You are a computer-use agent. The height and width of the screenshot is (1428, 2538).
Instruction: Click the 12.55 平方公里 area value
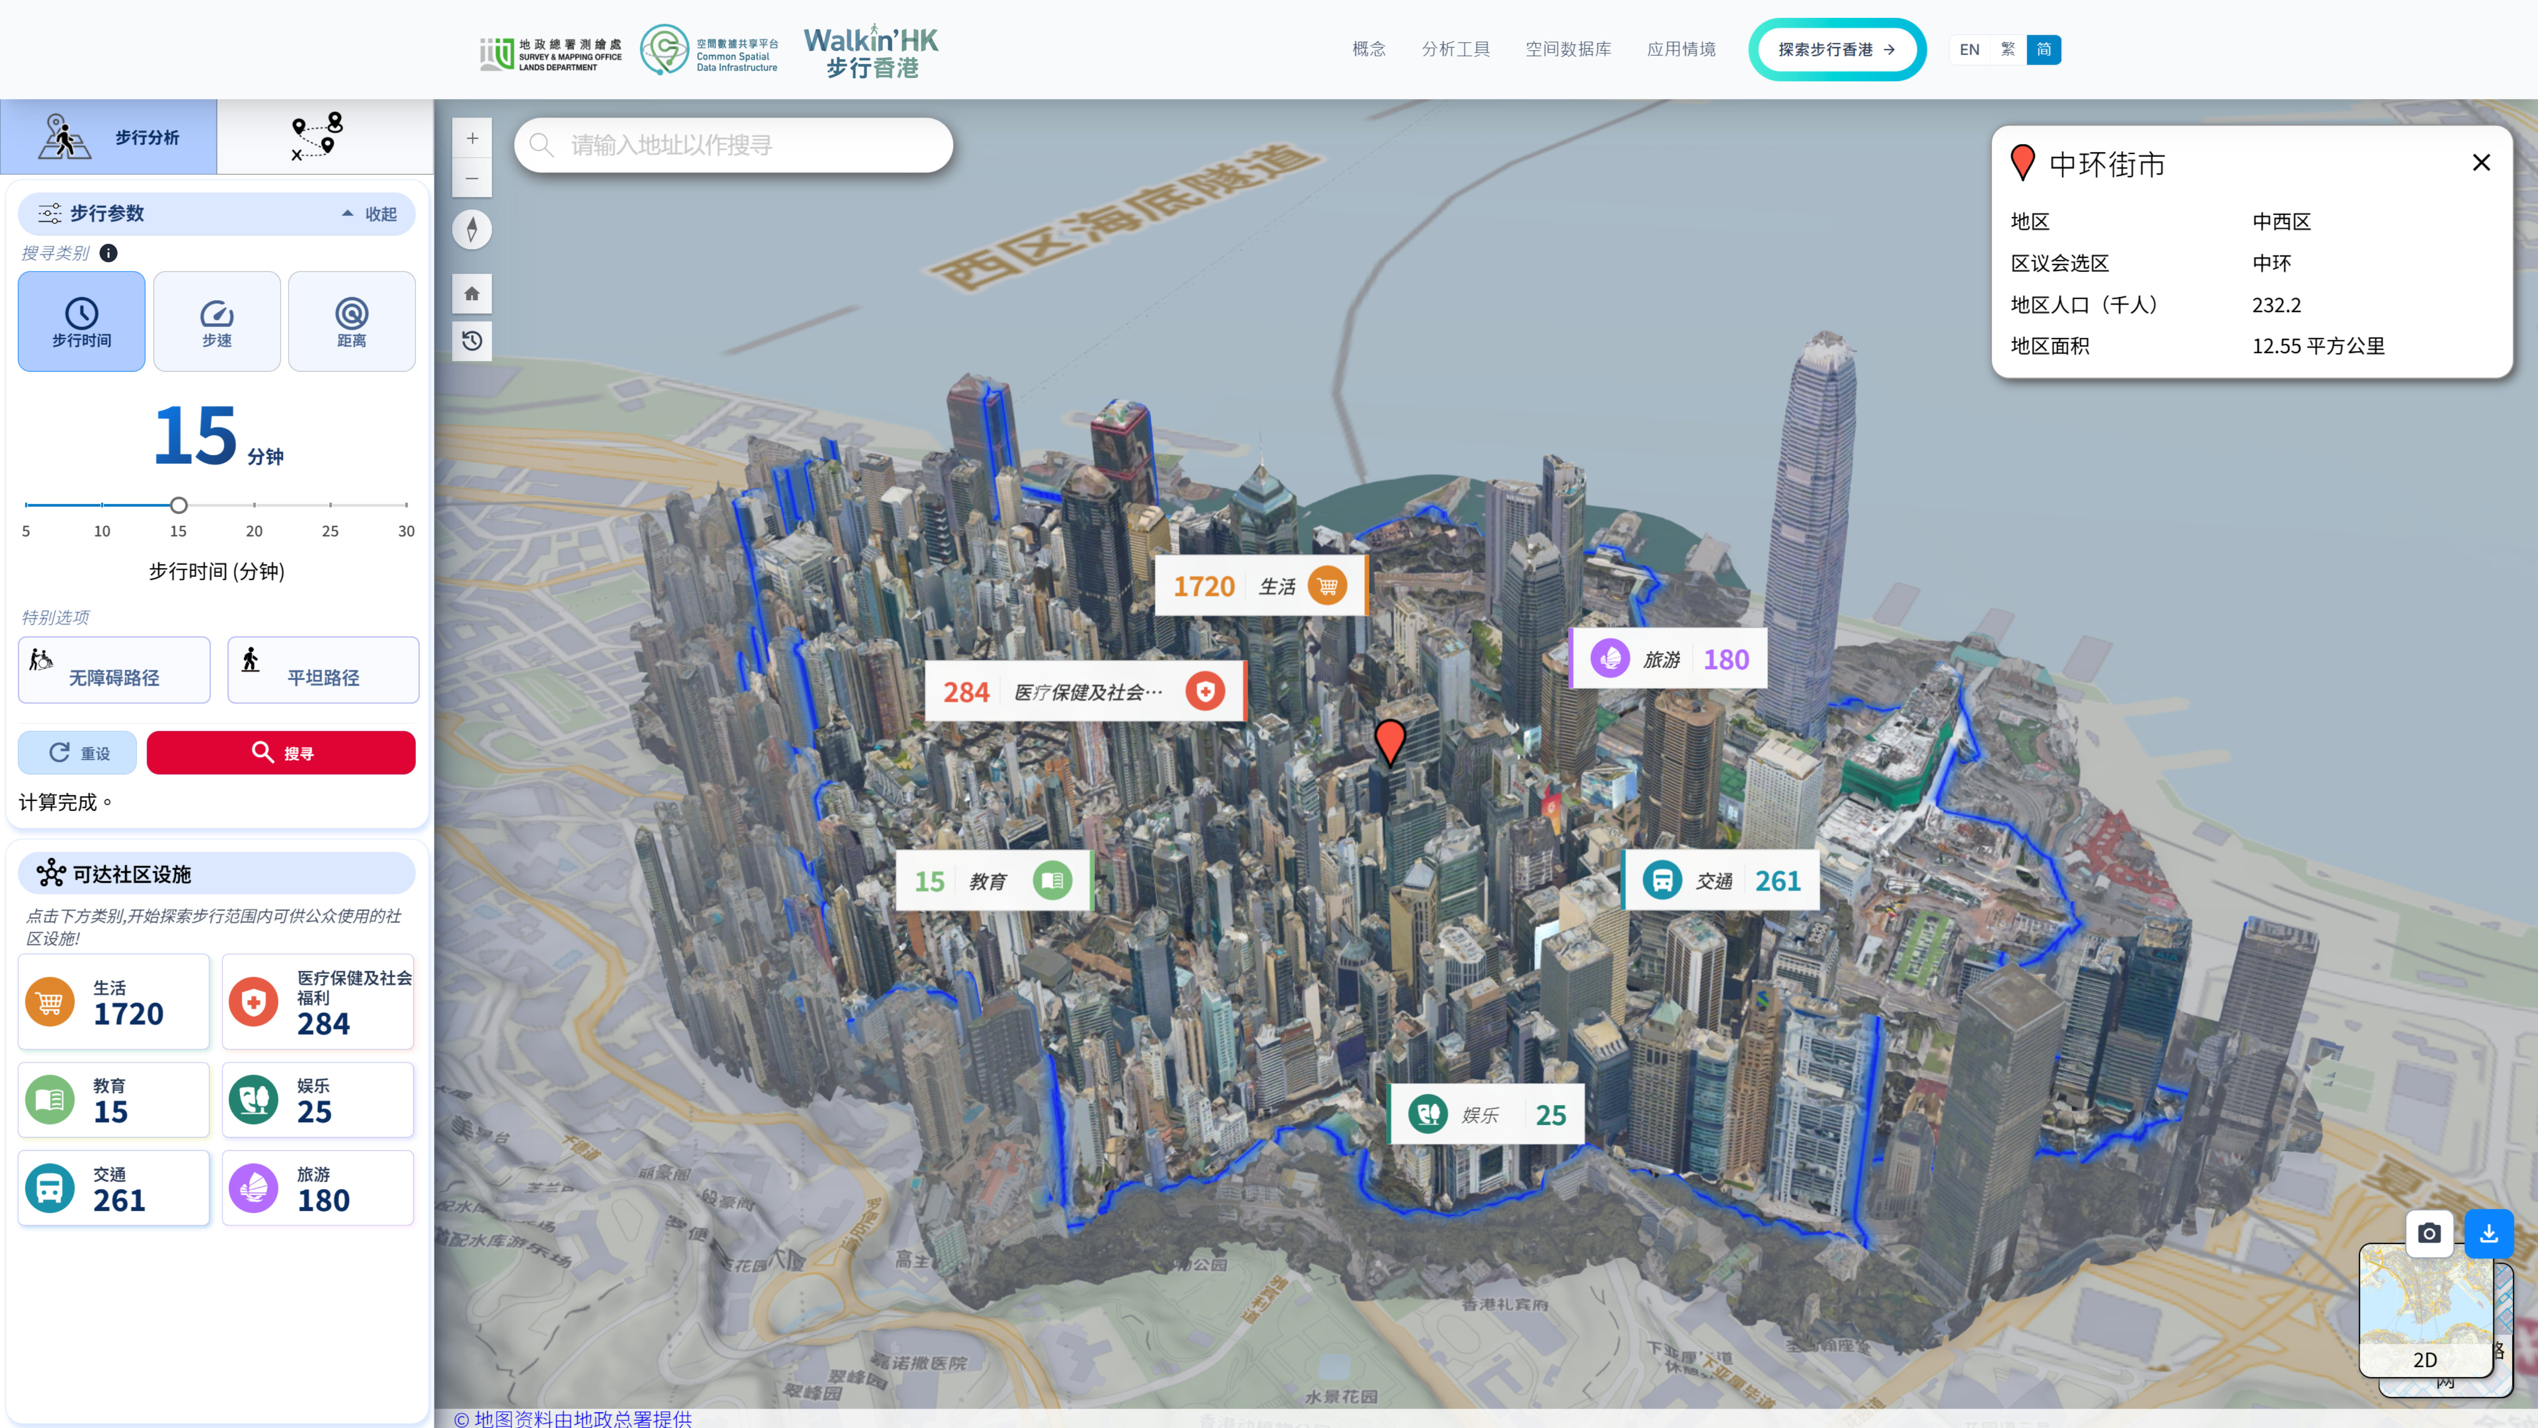(x=2318, y=346)
